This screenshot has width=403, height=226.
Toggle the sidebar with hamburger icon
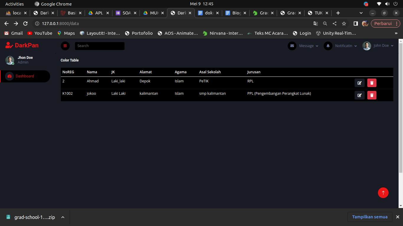65,46
